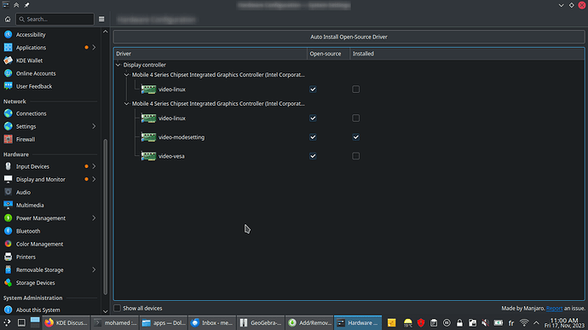588x330 pixels.
Task: Toggle Open-source checkbox for video-modesetting
Action: (313, 137)
